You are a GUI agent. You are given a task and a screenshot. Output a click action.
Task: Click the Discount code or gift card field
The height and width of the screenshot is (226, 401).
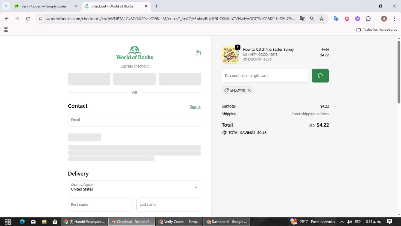pyautogui.click(x=265, y=76)
